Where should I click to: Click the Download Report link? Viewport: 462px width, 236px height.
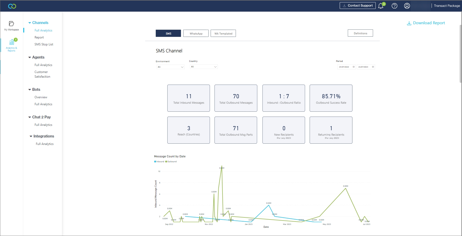[x=426, y=23]
